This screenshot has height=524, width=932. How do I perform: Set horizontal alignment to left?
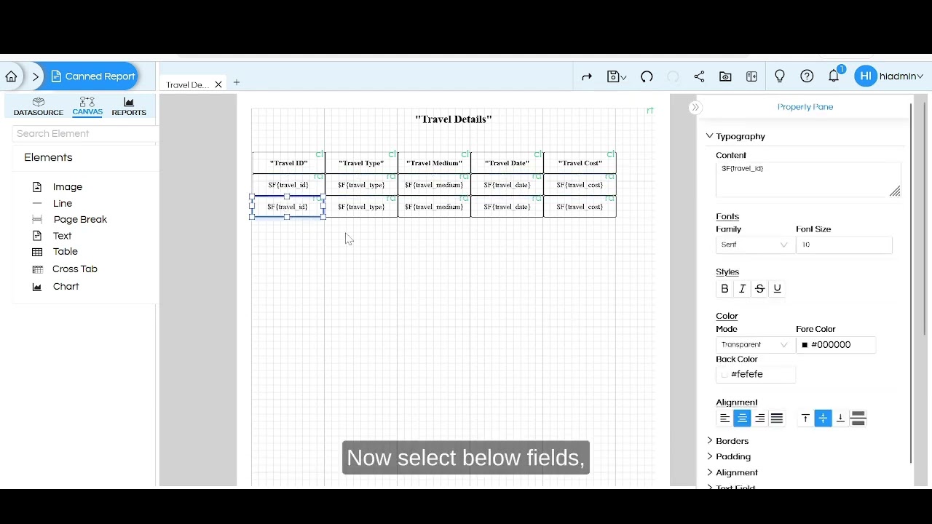724,418
